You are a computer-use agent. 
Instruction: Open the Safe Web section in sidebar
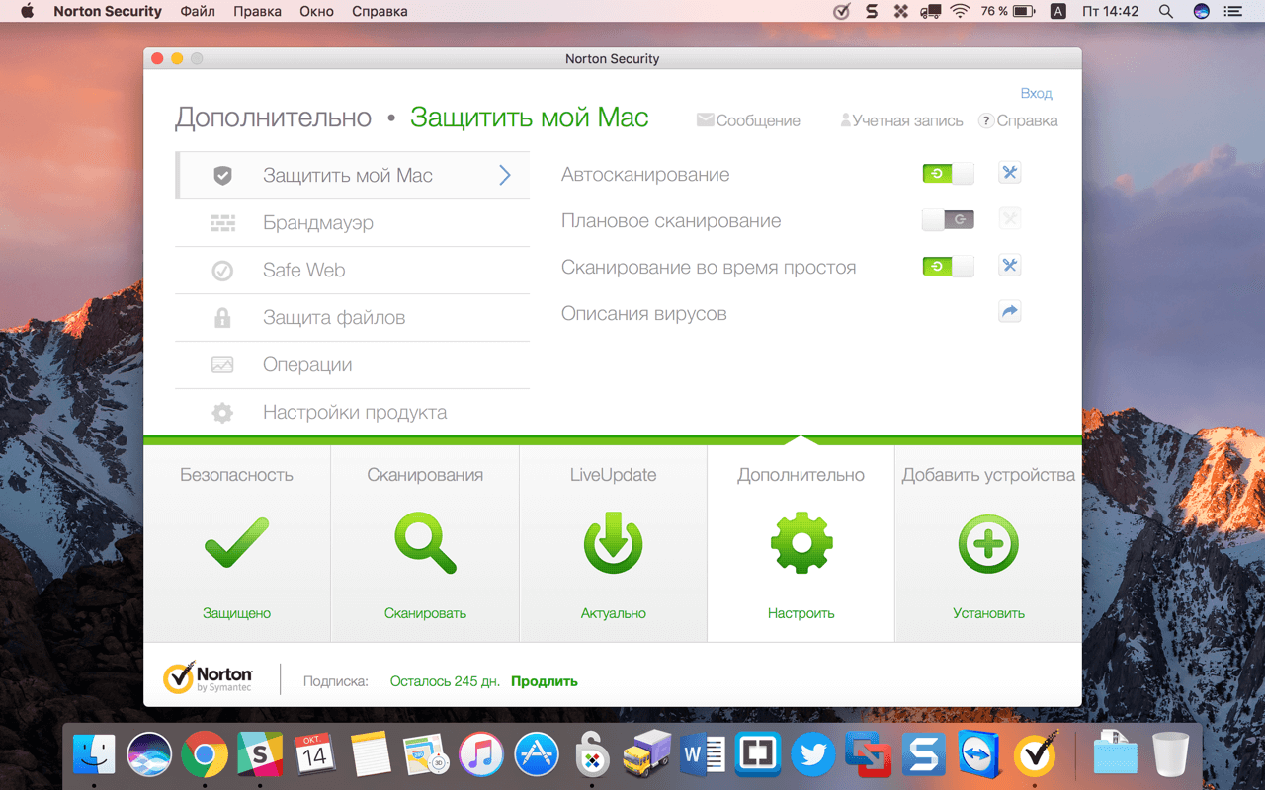click(x=352, y=271)
